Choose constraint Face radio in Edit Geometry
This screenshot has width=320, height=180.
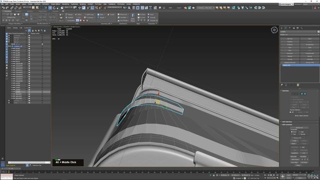click(292, 134)
